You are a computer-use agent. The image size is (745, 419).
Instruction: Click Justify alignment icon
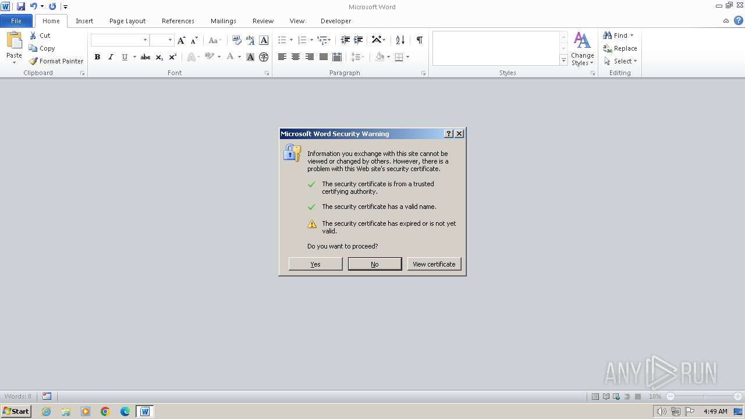[323, 57]
